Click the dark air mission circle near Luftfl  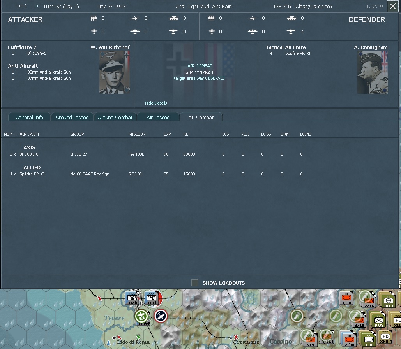click(160, 316)
